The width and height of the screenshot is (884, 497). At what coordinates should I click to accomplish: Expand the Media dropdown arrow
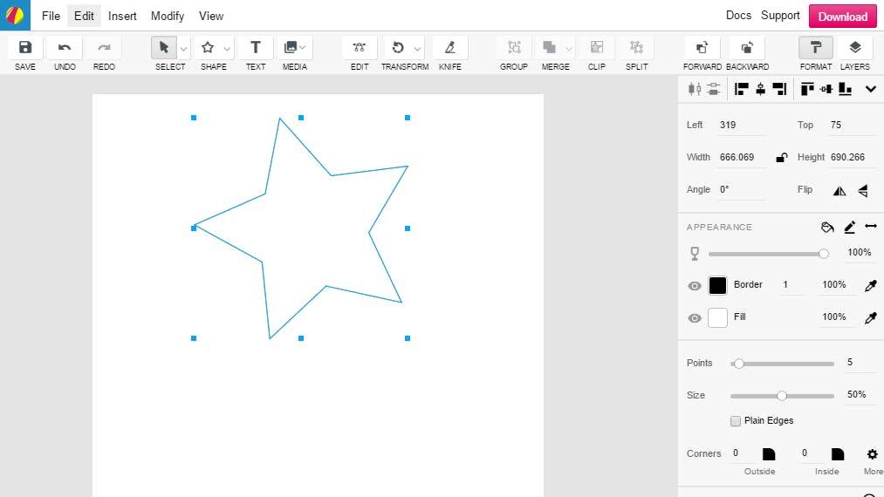pos(304,48)
